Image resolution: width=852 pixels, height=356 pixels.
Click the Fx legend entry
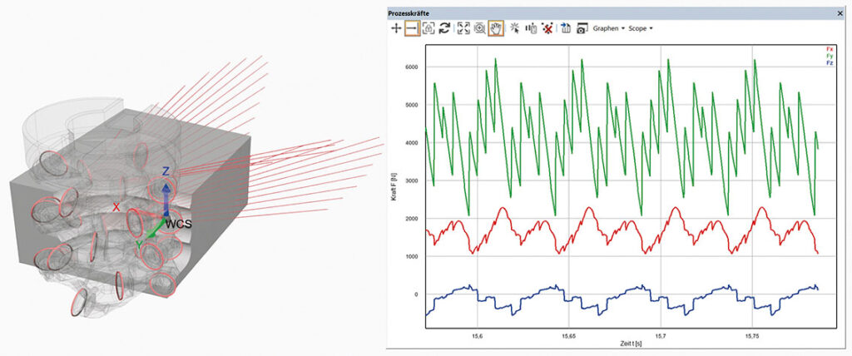click(830, 49)
